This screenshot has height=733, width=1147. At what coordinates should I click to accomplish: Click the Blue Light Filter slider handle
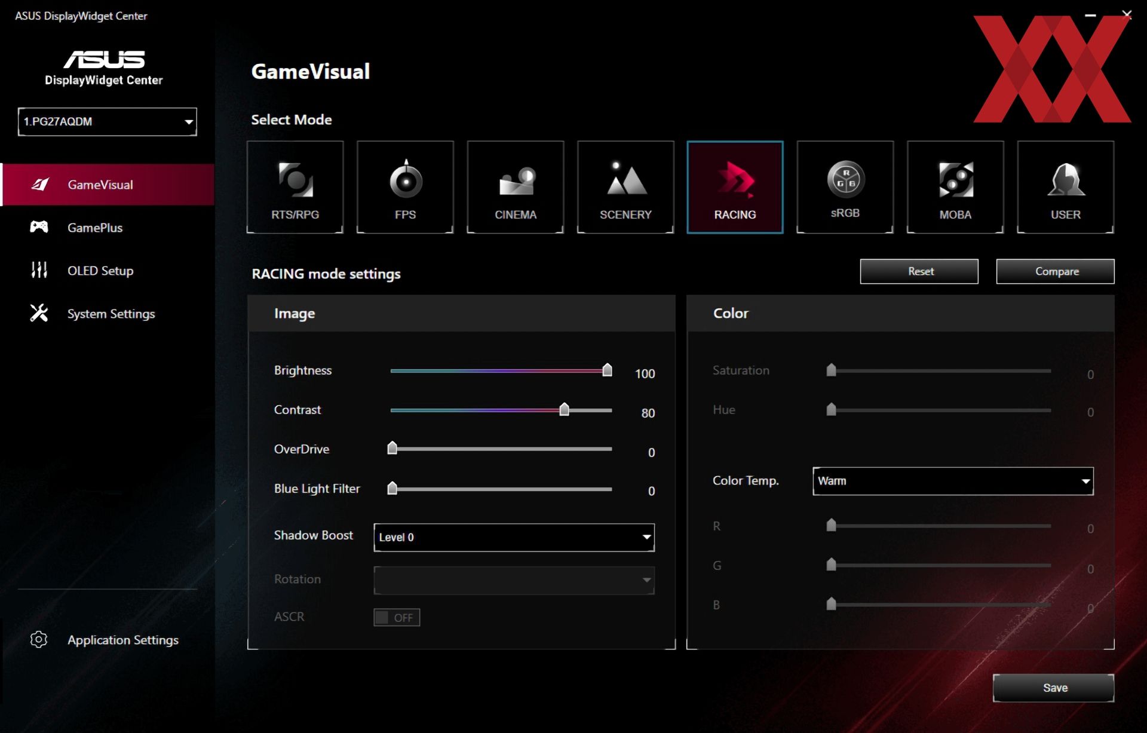point(392,488)
